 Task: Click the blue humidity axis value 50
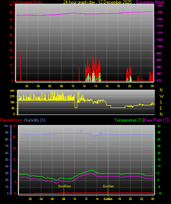7,160
